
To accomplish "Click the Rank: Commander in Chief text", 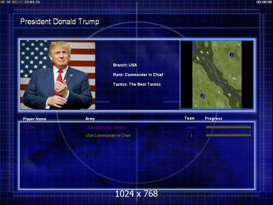I will tap(138, 74).
